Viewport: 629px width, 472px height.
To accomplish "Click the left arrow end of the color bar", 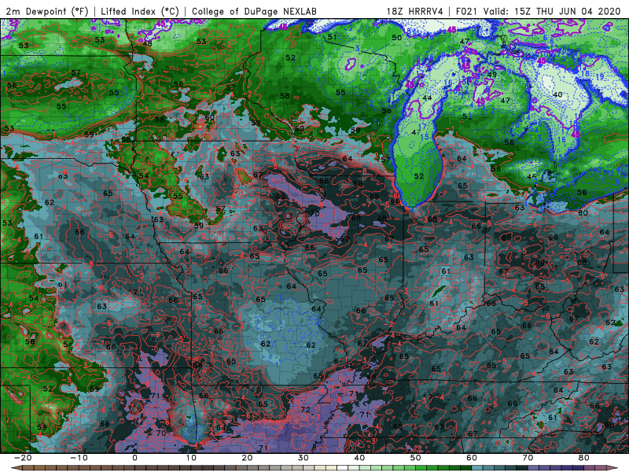I will (15, 468).
